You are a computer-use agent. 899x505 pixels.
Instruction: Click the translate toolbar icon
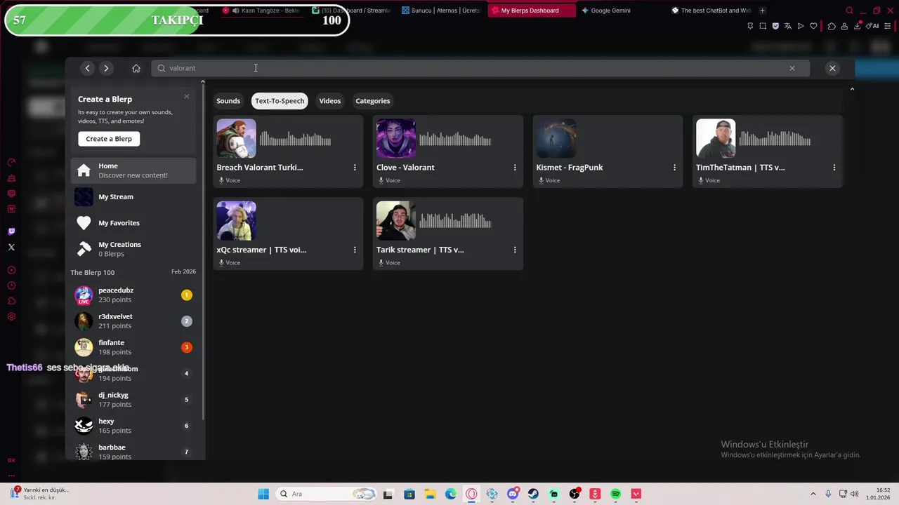click(788, 26)
